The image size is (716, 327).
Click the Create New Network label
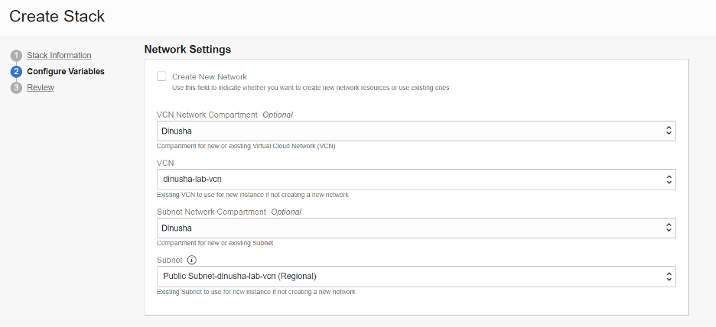[x=210, y=76]
